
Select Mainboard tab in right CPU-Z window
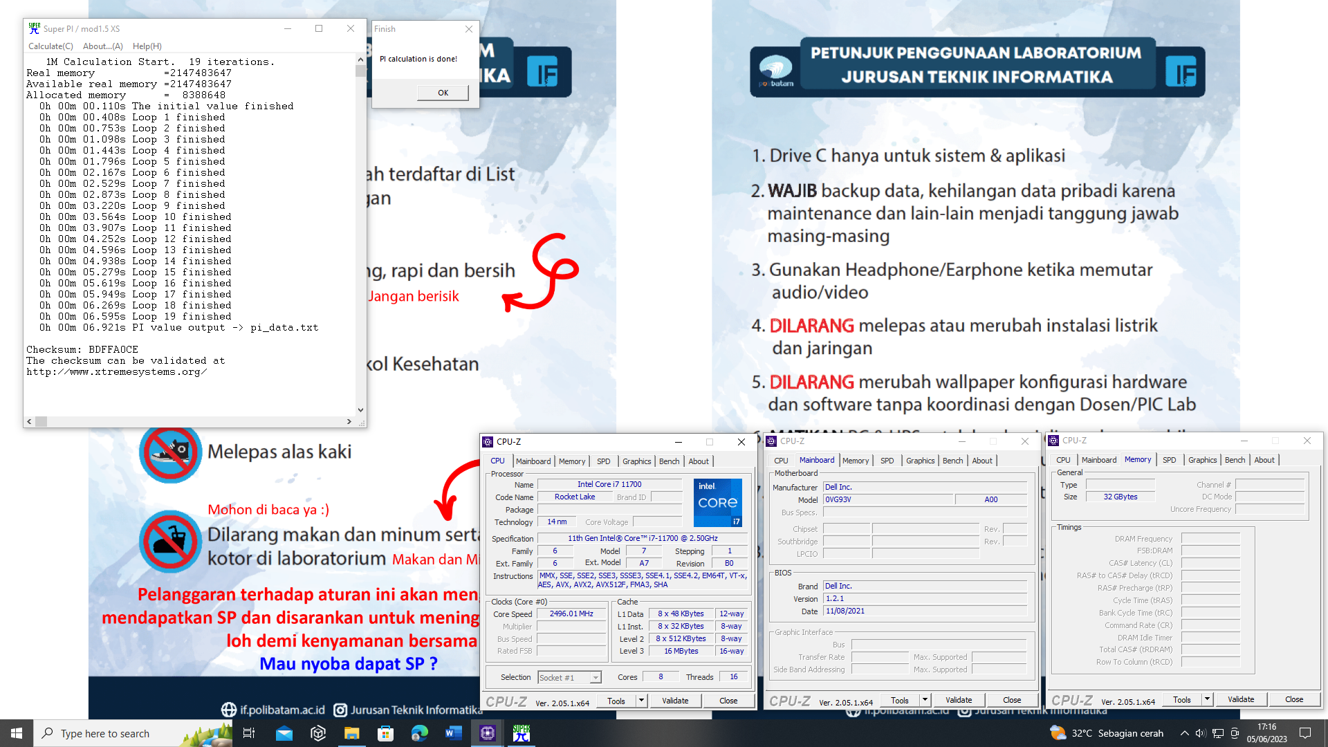(1099, 460)
